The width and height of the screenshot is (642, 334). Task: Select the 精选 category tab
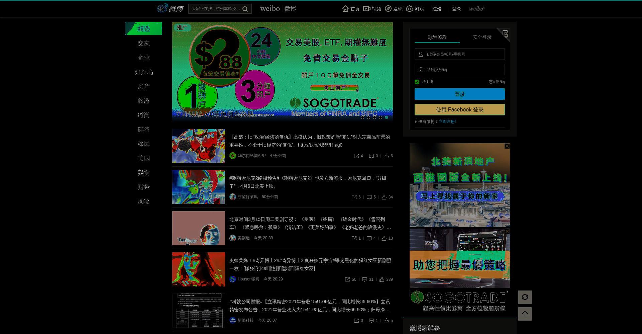click(144, 28)
